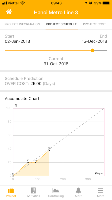Select the Project Schedule tab
Screen dimensions: 112x200
(61, 24)
